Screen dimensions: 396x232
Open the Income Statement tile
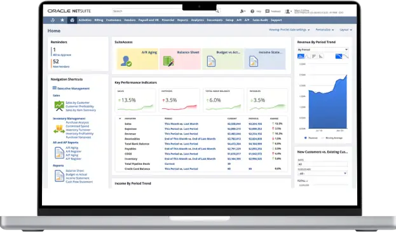click(x=265, y=59)
